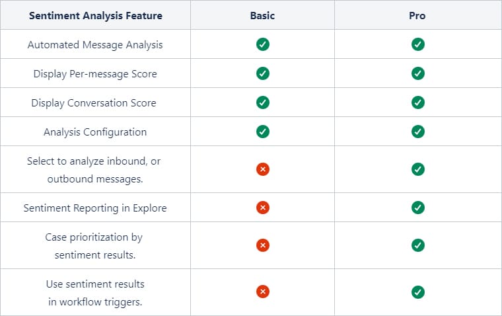The image size is (502, 316).
Task: Click Basic checkmark for Automated Message Analysis
Action: tap(262, 44)
